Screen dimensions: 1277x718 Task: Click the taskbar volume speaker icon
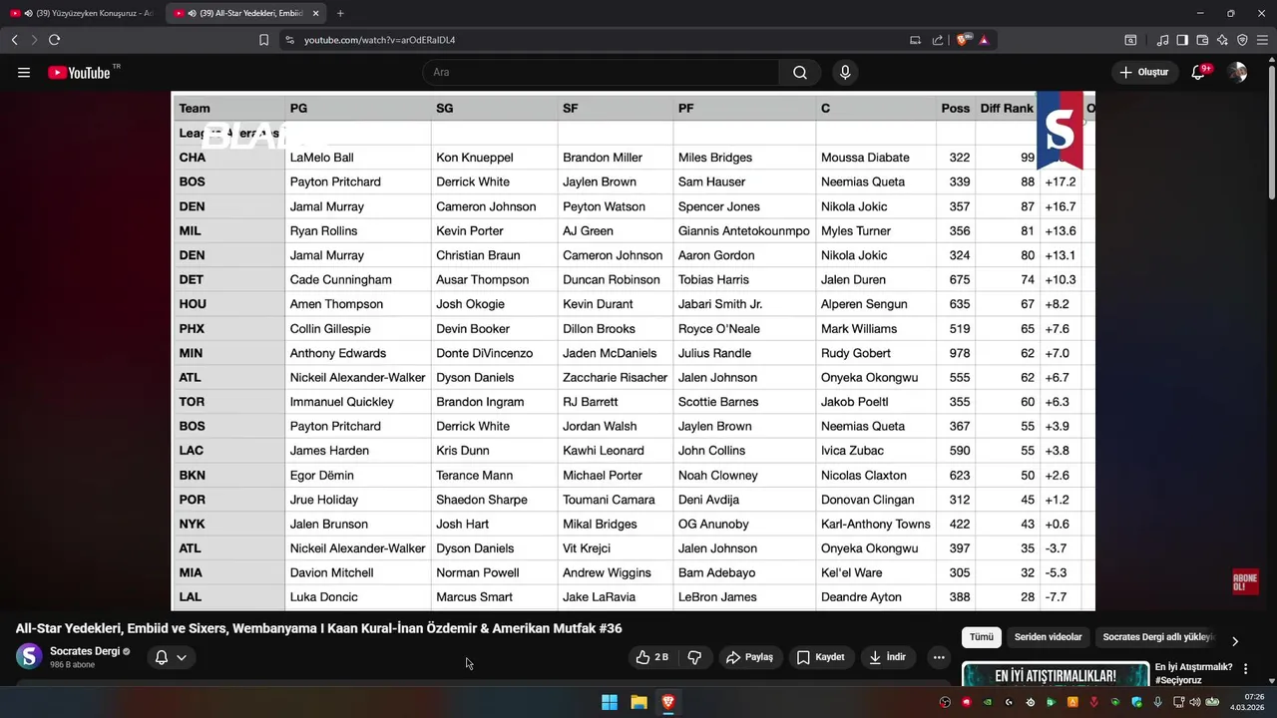coord(1195,702)
